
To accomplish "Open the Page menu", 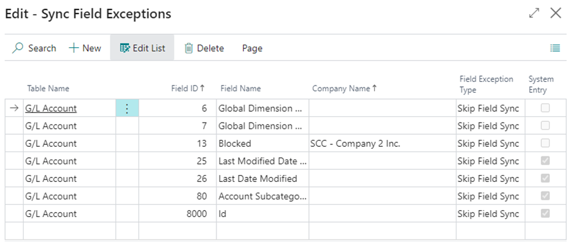I will 252,48.
